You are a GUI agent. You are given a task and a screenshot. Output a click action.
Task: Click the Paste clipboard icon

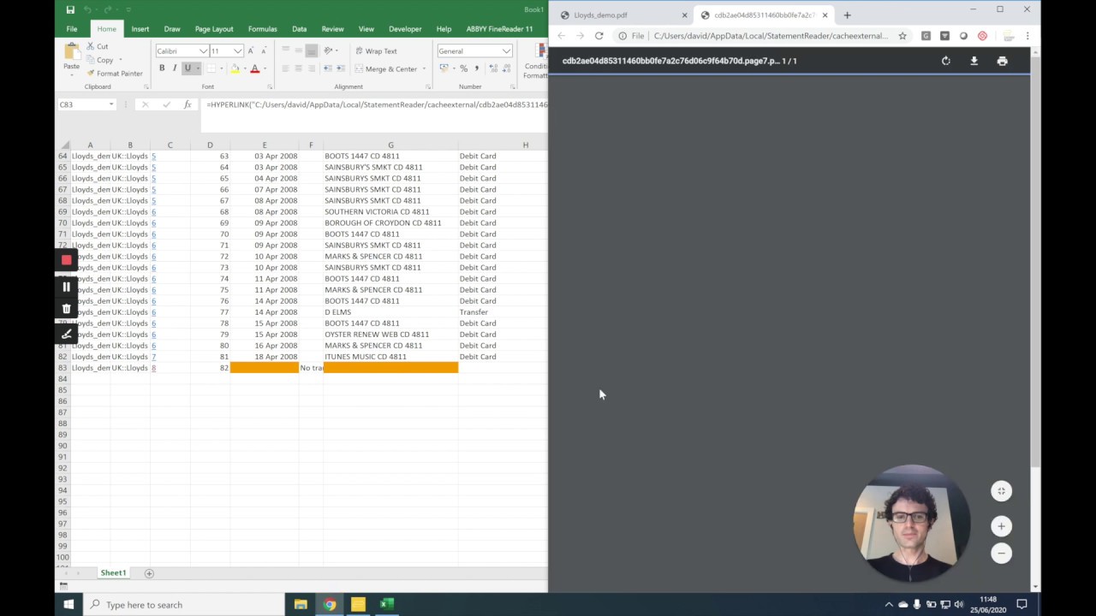click(x=71, y=53)
